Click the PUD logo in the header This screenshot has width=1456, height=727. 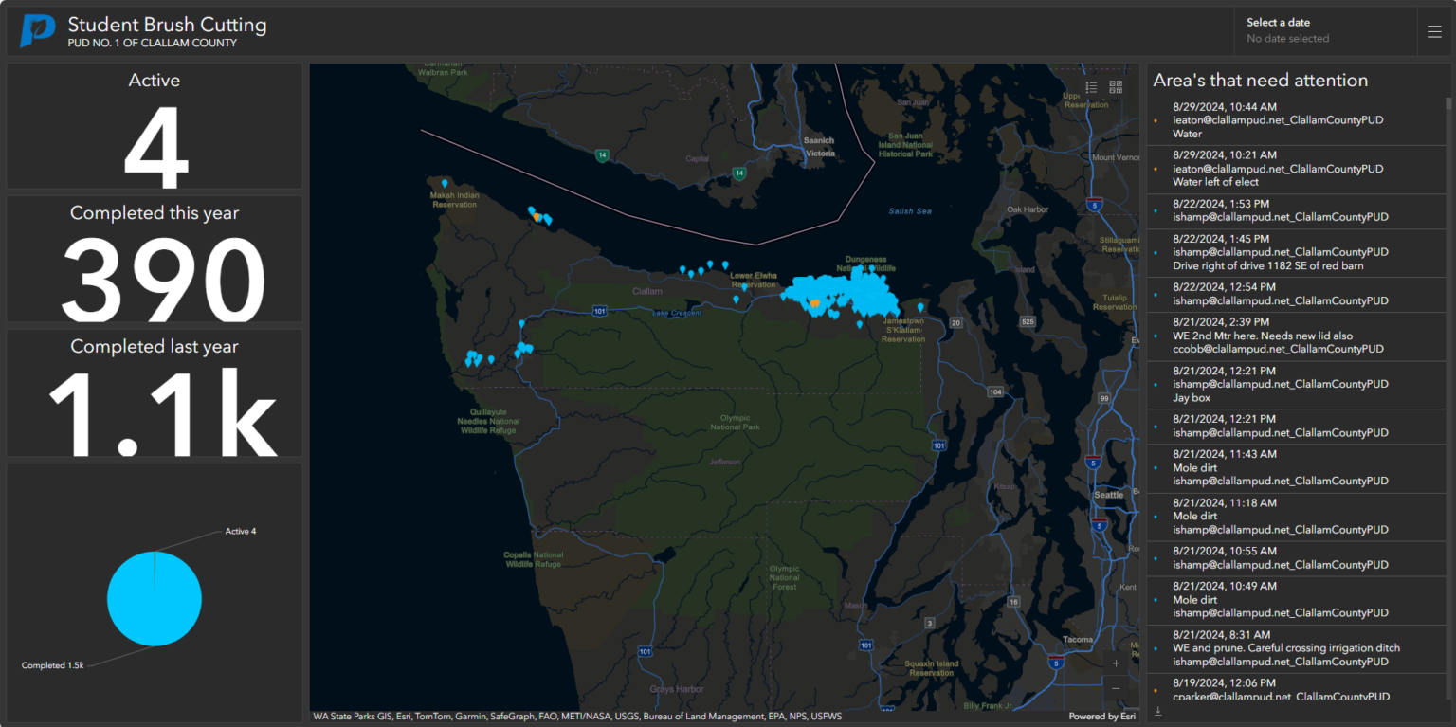(x=35, y=29)
